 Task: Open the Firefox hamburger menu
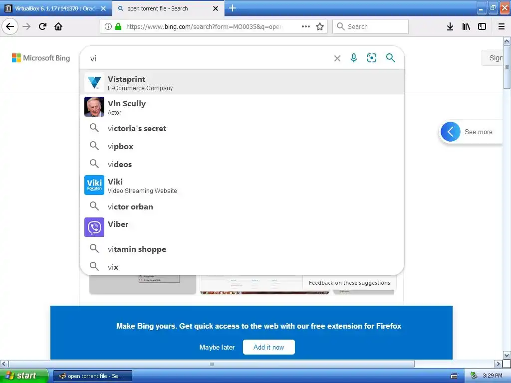(x=502, y=26)
